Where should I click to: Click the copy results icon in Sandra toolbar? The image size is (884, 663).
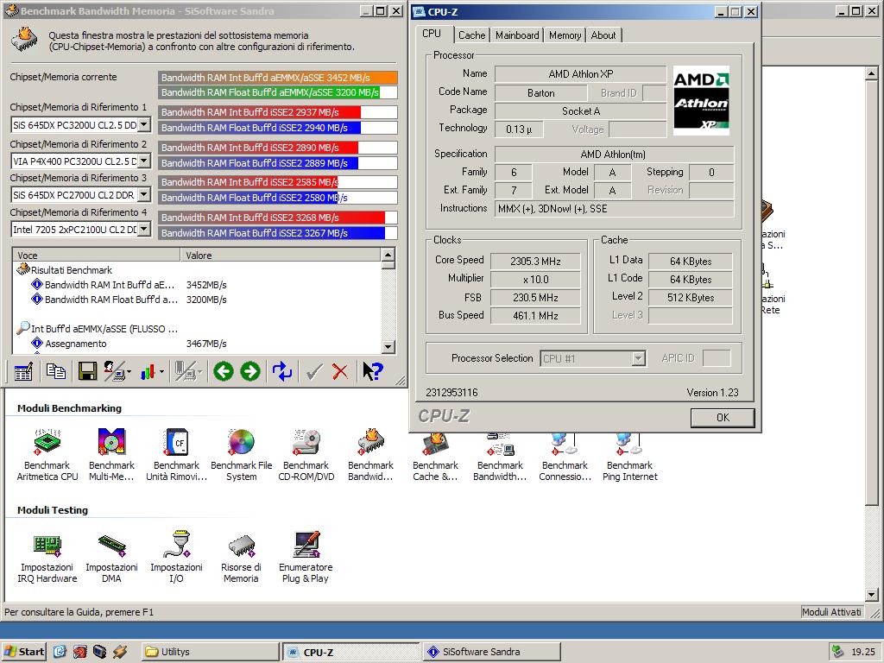[55, 371]
